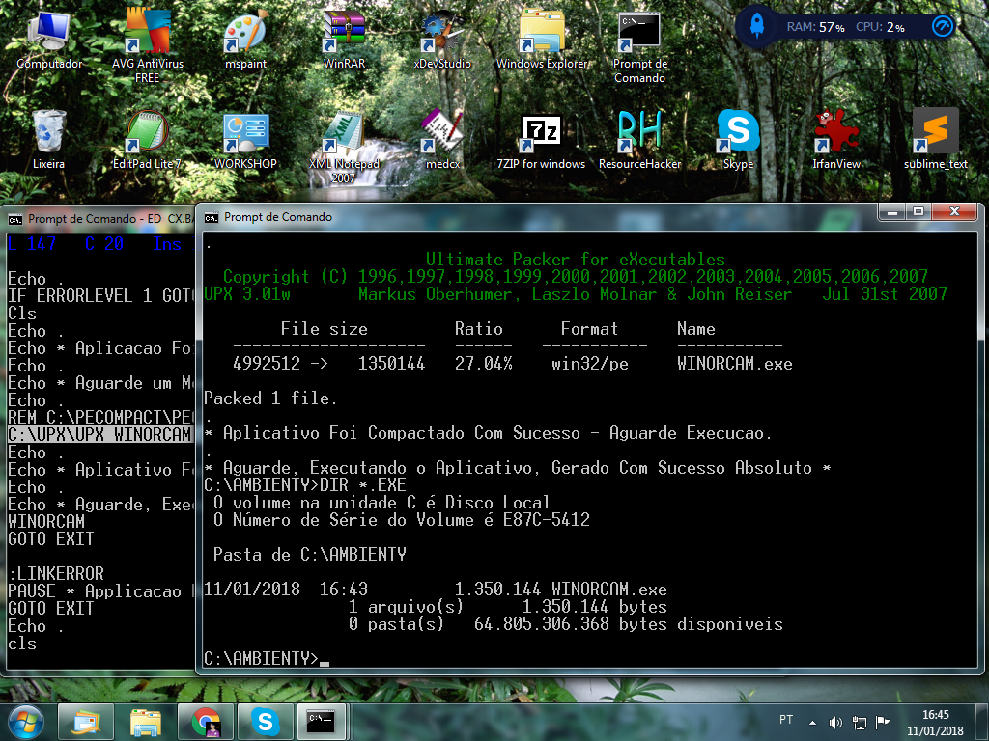Open the front Prompt de Comando system menu icon
The image size is (989, 741).
click(x=212, y=217)
